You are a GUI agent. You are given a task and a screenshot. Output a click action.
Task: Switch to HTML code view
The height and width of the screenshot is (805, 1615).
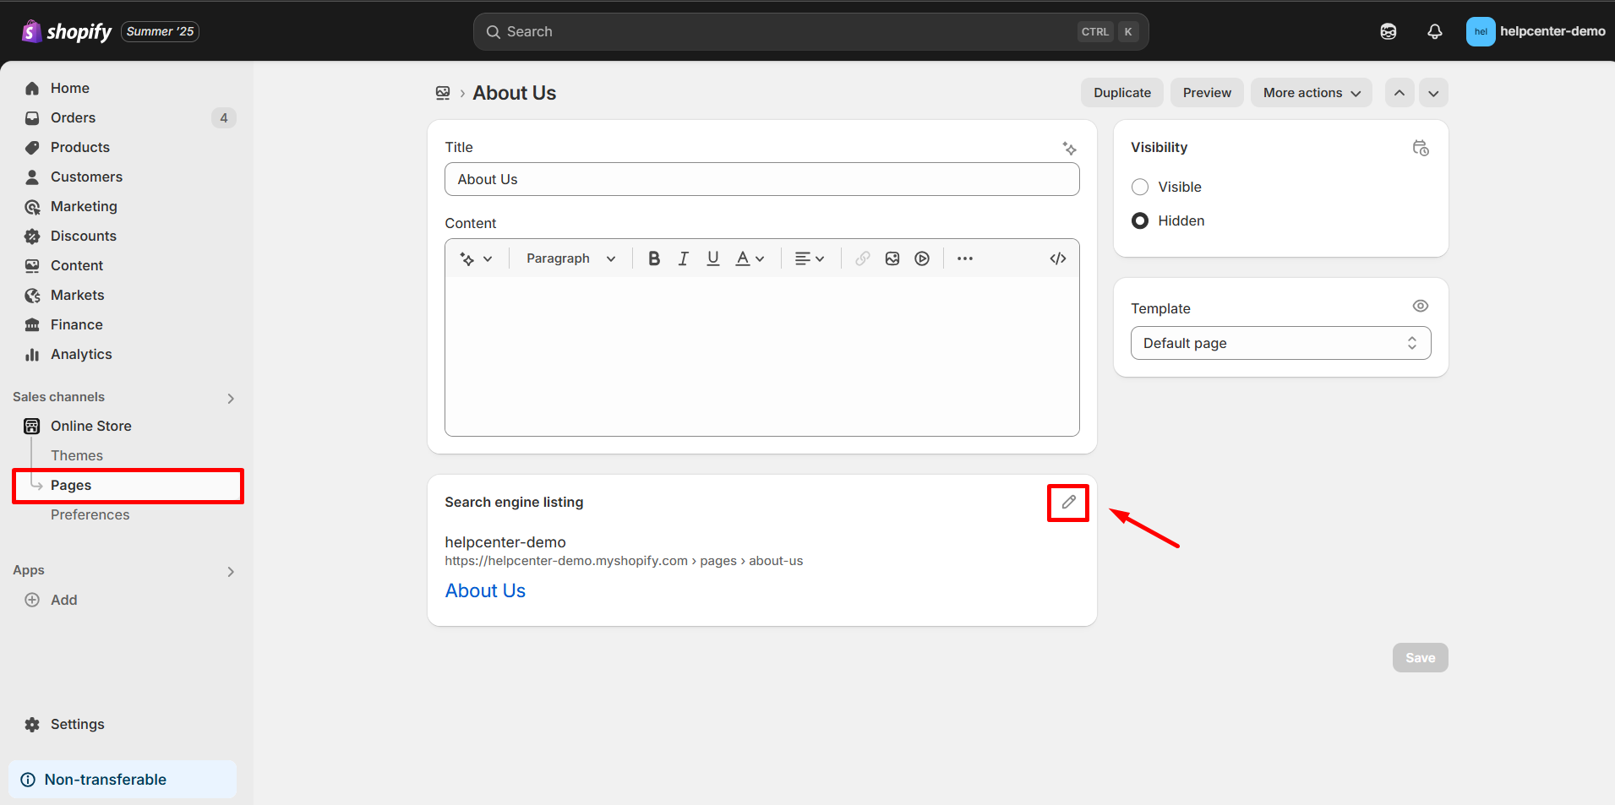[1057, 258]
